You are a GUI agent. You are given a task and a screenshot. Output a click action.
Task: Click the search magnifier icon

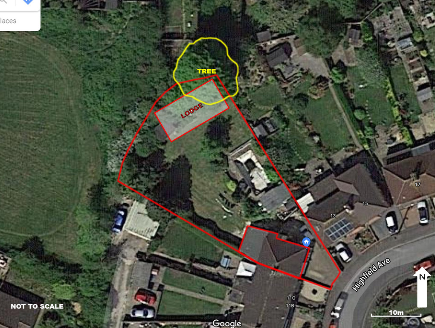[x=3, y=1]
